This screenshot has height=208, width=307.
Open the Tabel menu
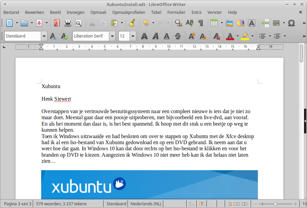156,12
